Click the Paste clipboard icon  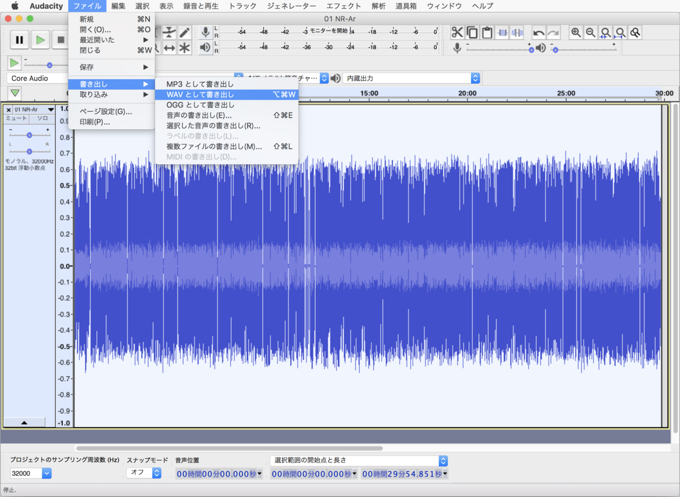[487, 32]
